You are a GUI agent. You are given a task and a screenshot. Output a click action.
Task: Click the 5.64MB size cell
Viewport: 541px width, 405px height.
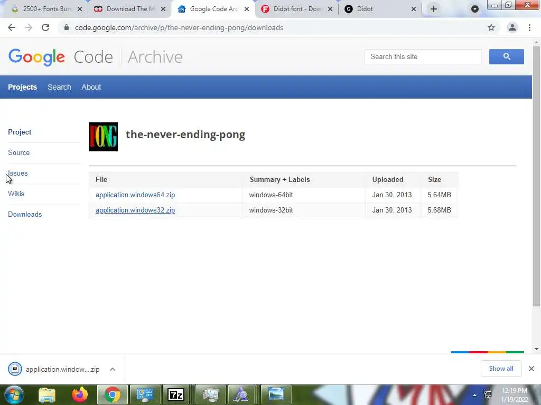tap(439, 195)
